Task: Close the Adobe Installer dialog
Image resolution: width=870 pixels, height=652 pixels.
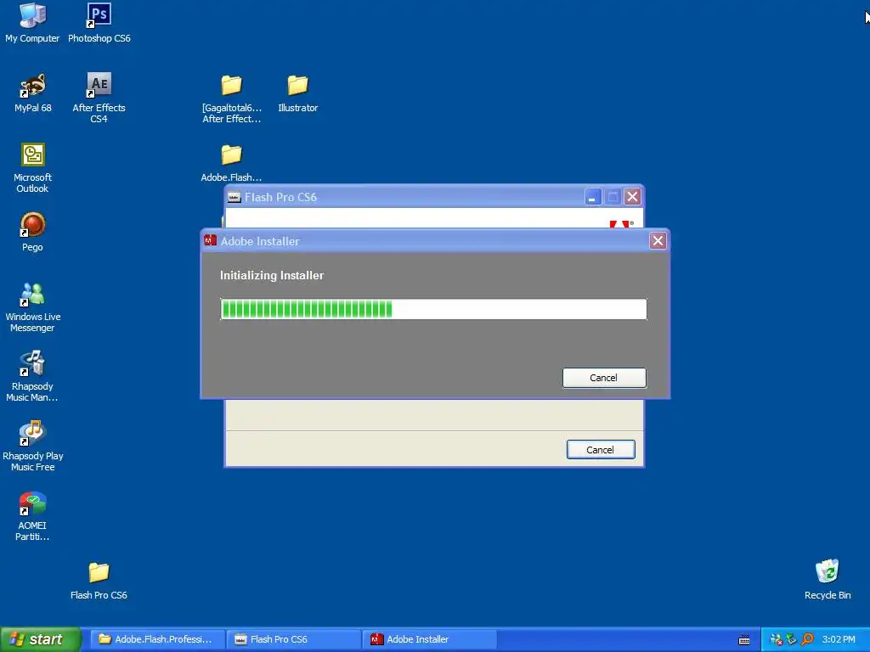Action: coord(658,240)
